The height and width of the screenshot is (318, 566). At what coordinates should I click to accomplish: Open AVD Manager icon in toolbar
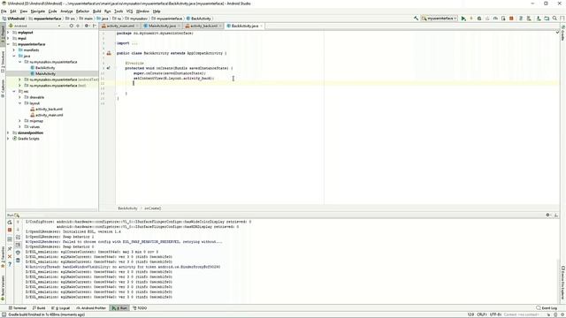(x=529, y=18)
